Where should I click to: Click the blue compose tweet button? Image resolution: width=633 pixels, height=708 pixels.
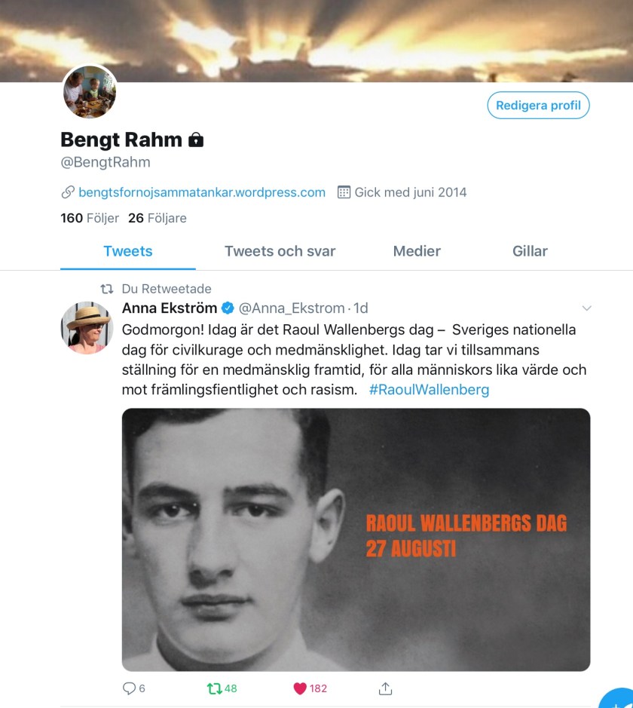[617, 699]
